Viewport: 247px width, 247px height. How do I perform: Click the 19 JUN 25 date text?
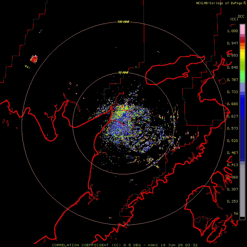click(x=172, y=245)
